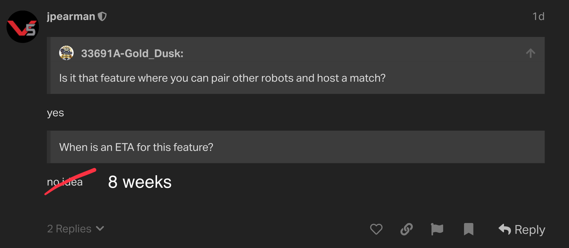The width and height of the screenshot is (569, 248).
Task: Open the jpearman username link
Action: coord(71,16)
